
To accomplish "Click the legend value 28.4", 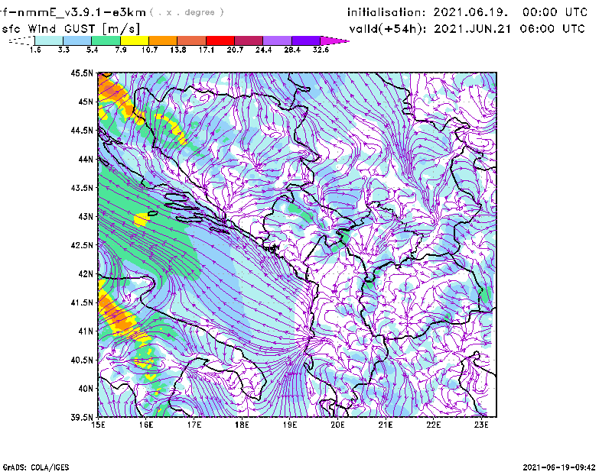I will tap(292, 50).
